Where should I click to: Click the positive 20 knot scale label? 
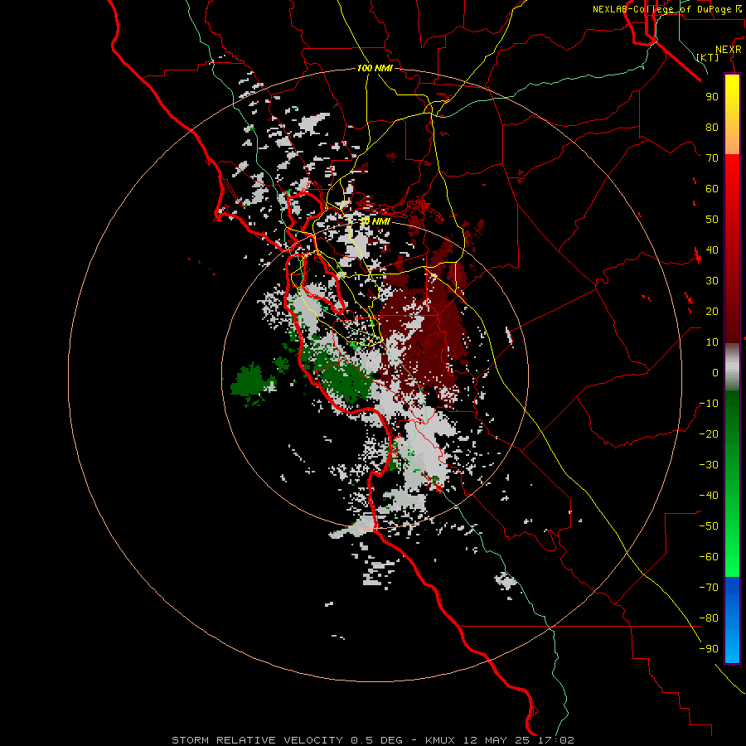click(712, 311)
